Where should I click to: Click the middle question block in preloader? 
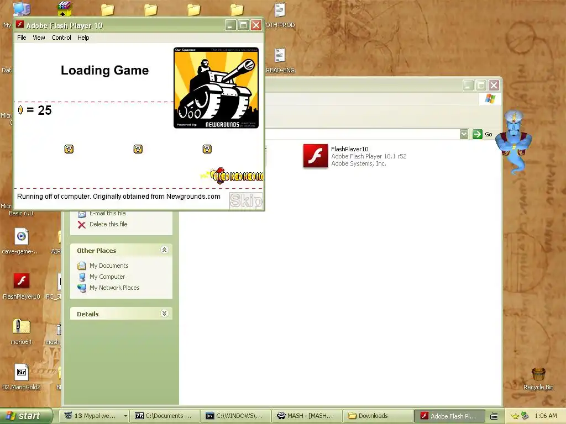pyautogui.click(x=138, y=149)
